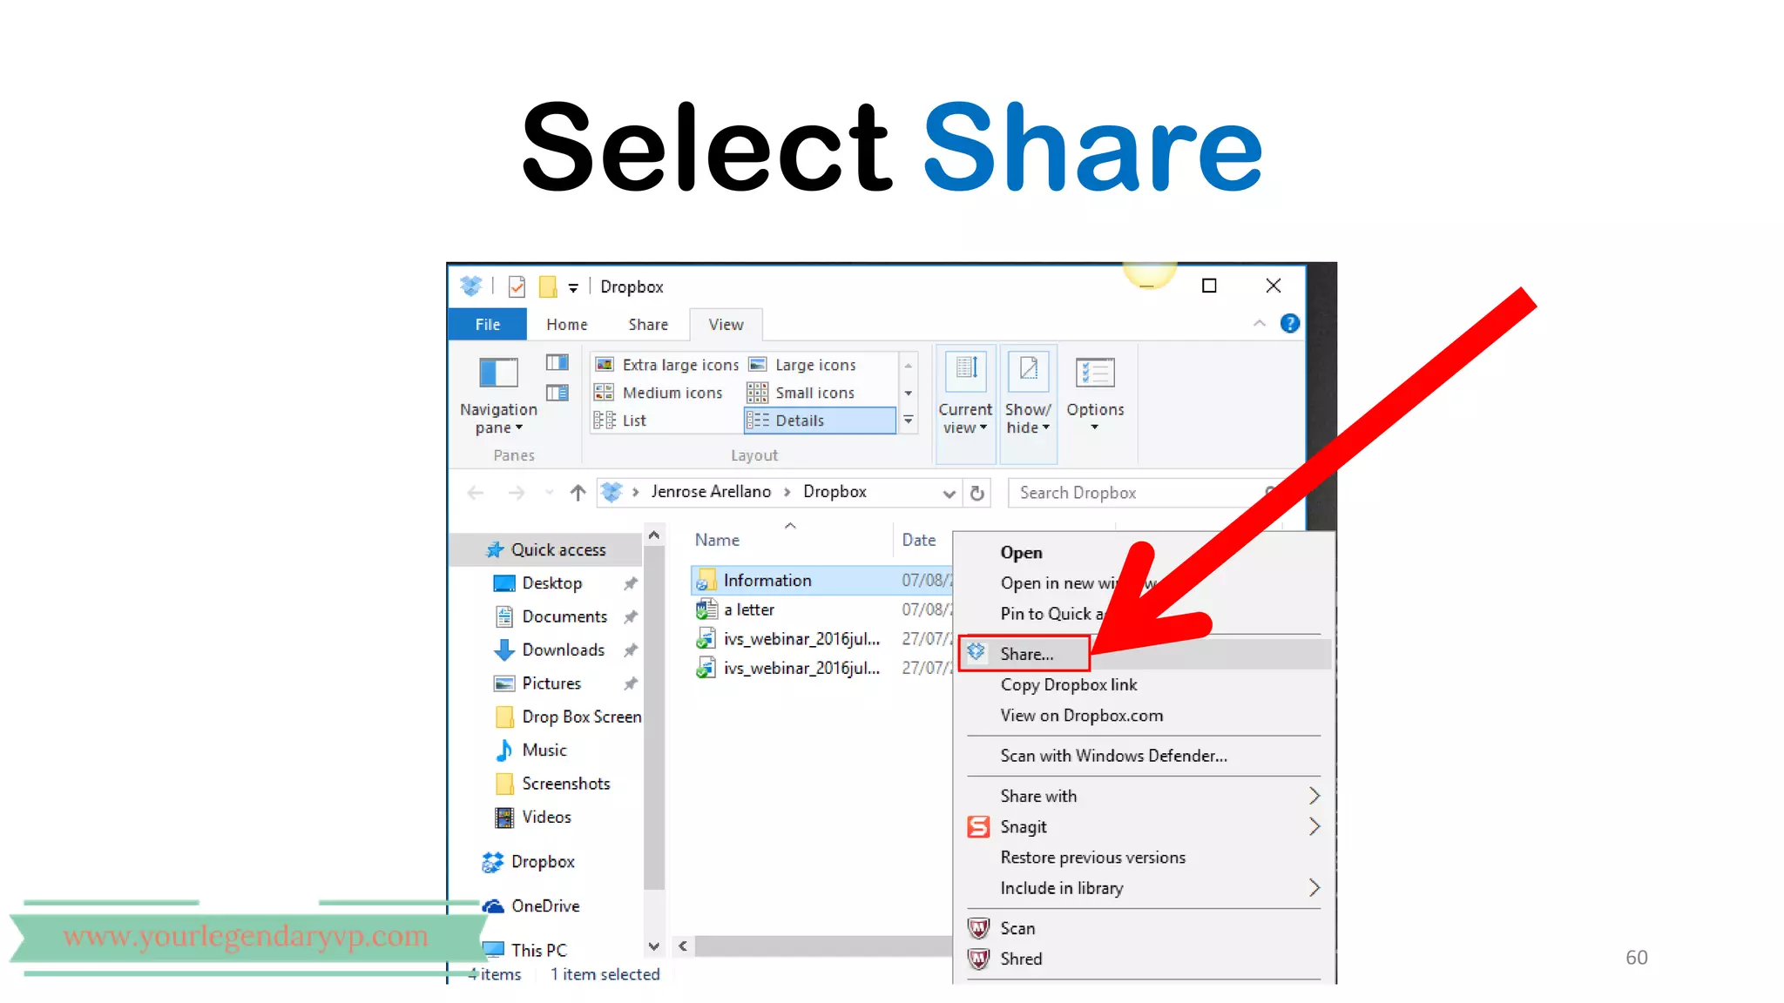Click the Properties checkmark quick access icon

(x=517, y=286)
